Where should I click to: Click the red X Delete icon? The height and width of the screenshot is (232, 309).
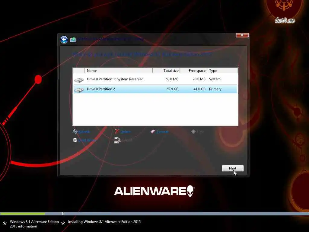[x=117, y=131]
